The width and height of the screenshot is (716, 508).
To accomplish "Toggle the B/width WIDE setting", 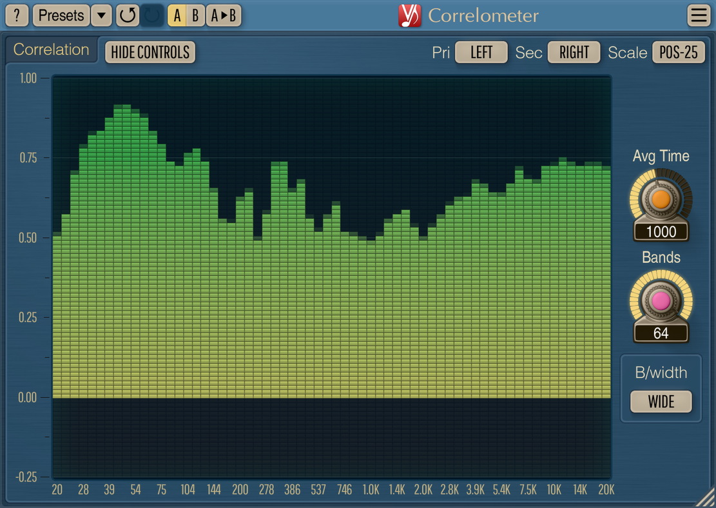I will 661,402.
